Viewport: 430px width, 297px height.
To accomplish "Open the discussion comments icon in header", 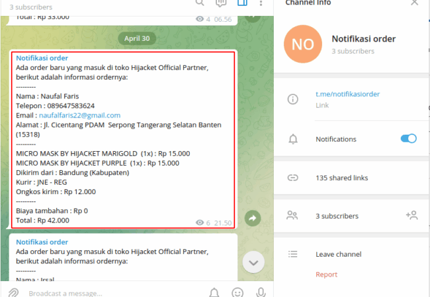I will pos(221,3).
